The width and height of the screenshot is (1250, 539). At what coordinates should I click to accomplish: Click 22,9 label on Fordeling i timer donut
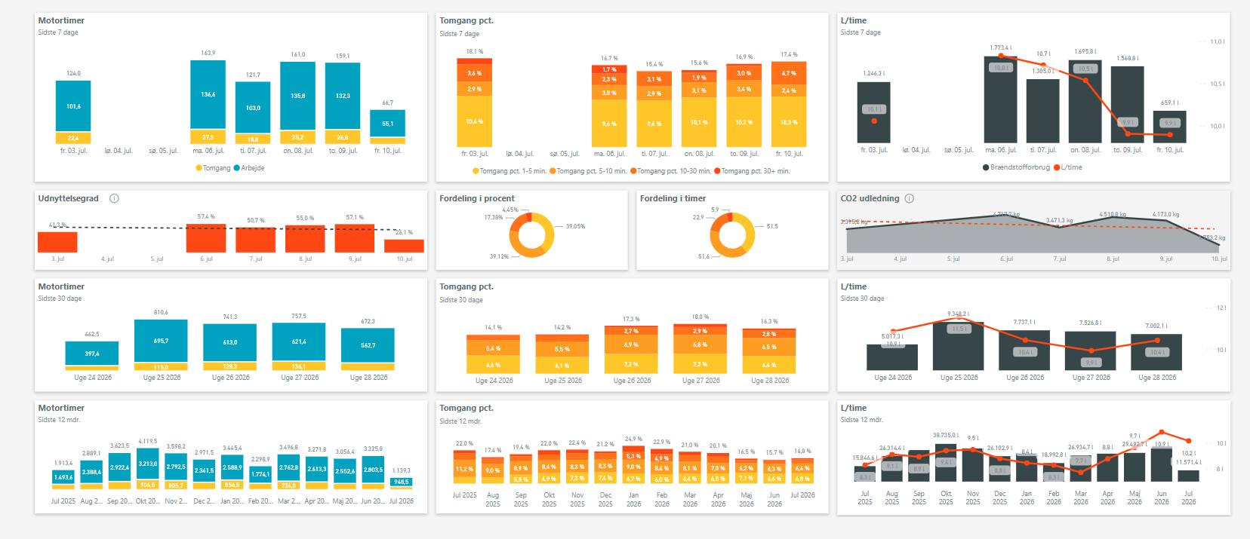(x=698, y=217)
